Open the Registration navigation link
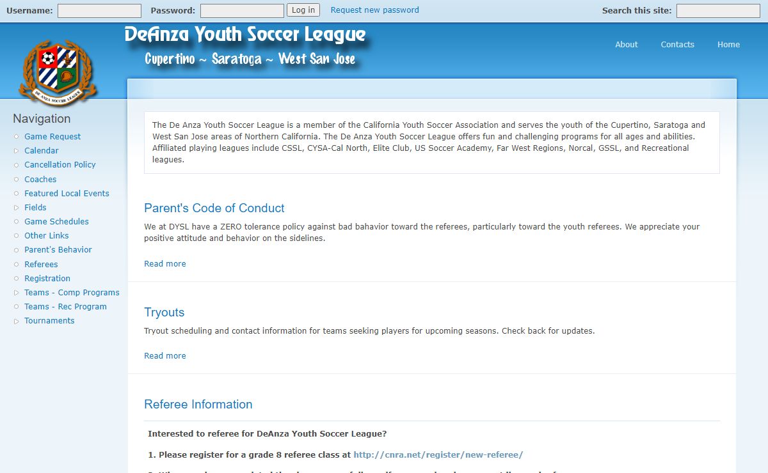 47,279
